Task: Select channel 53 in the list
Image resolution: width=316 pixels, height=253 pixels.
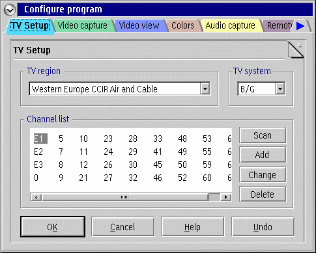Action: [x=207, y=139]
